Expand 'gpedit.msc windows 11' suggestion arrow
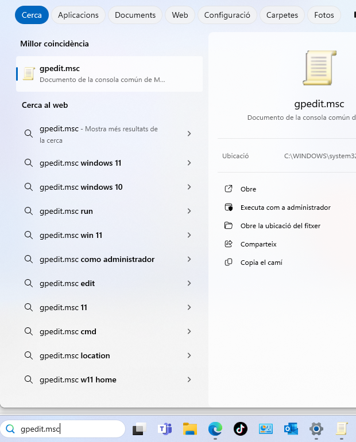 pyautogui.click(x=189, y=163)
